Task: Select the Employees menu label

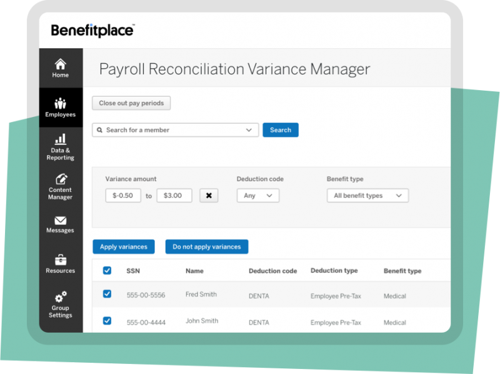Action: click(x=60, y=114)
